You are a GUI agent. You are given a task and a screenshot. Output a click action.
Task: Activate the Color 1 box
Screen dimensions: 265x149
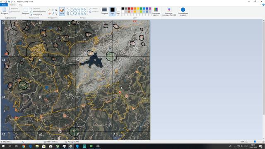tap(112, 11)
